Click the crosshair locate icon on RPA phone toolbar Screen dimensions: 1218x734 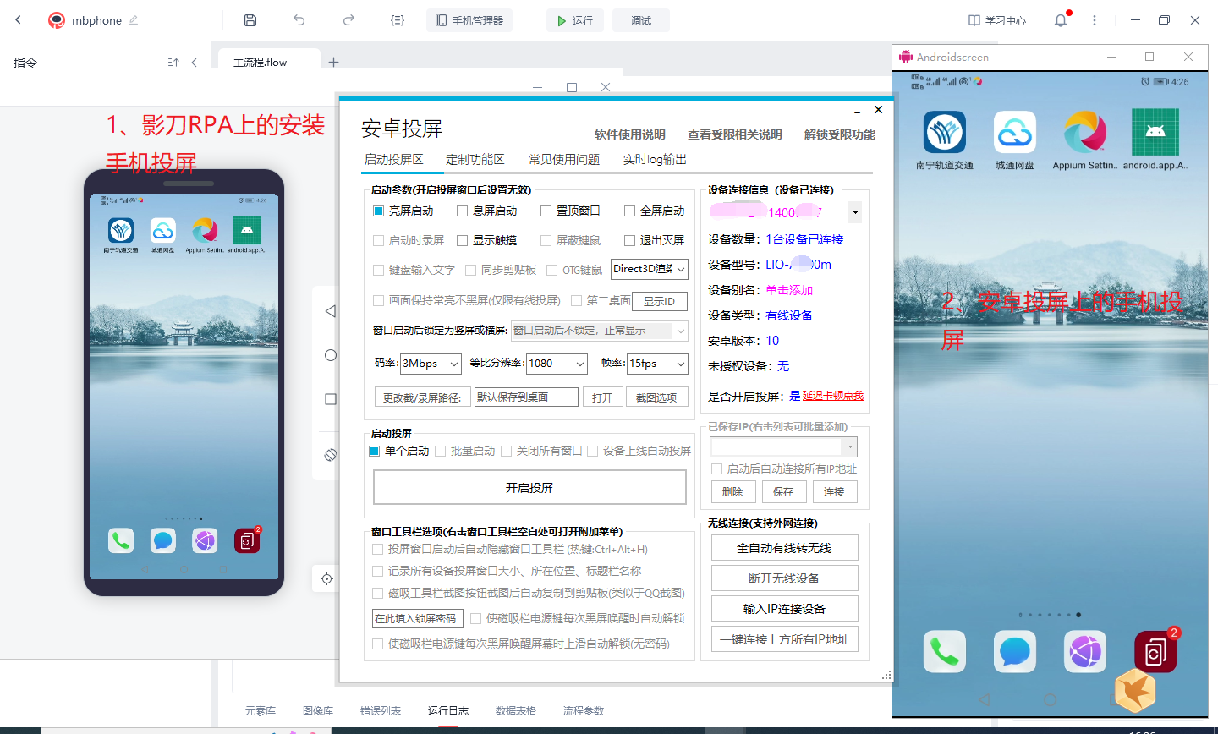point(327,579)
